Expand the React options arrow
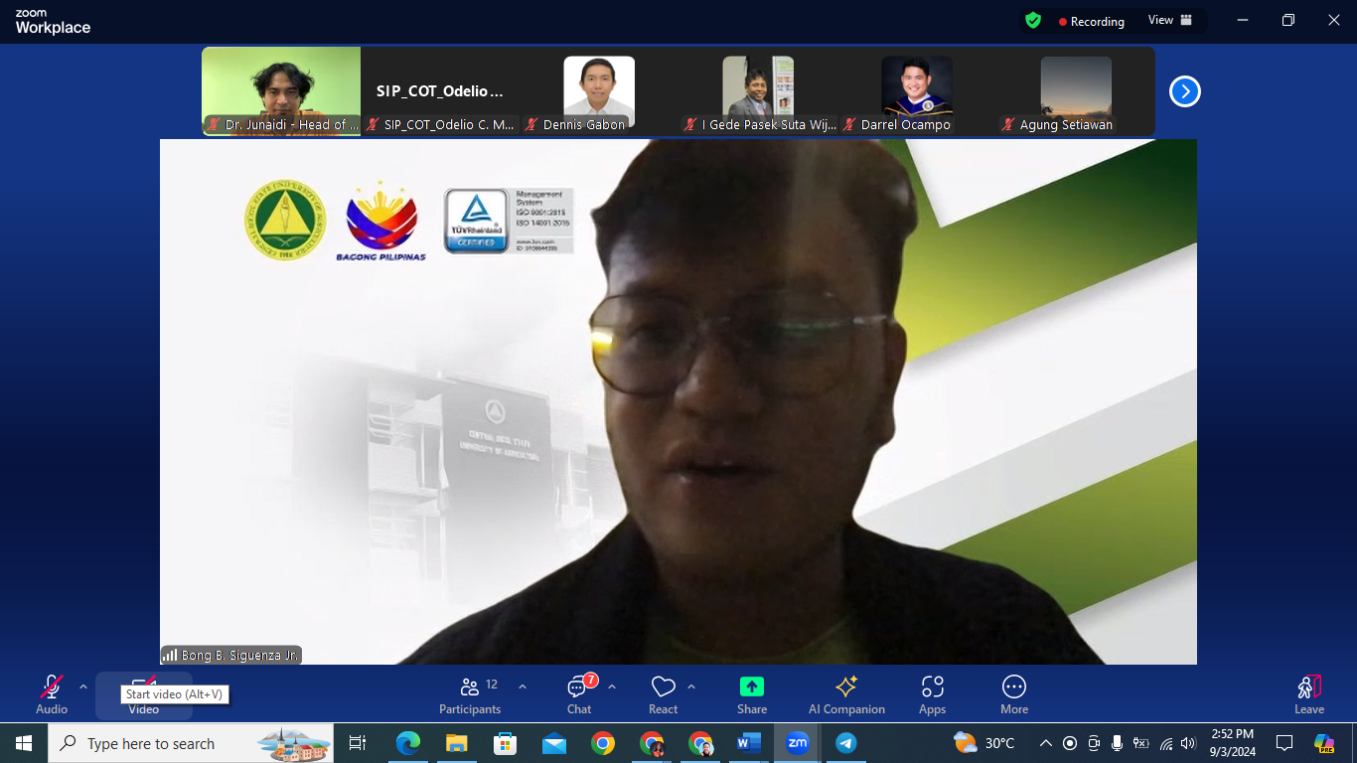Screen dimensions: 1357x763 pyautogui.click(x=691, y=687)
